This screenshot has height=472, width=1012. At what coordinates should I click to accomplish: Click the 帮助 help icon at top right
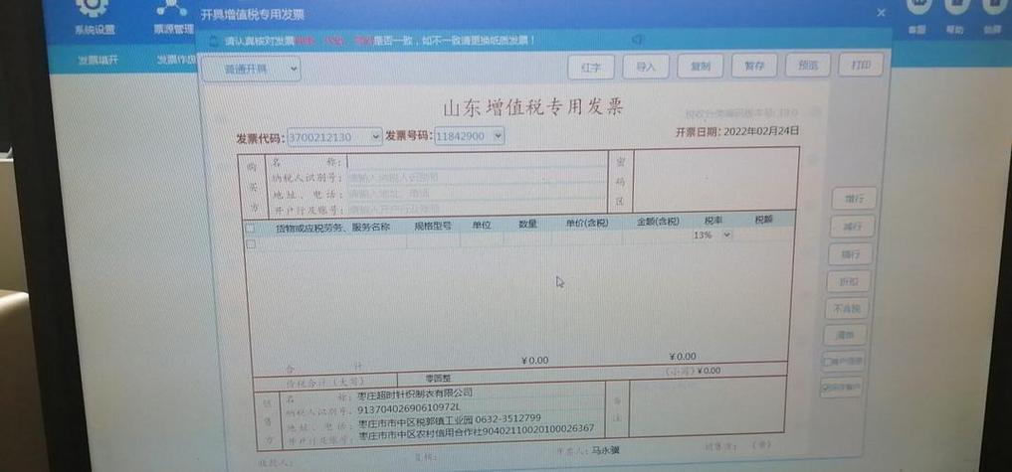pyautogui.click(x=954, y=6)
